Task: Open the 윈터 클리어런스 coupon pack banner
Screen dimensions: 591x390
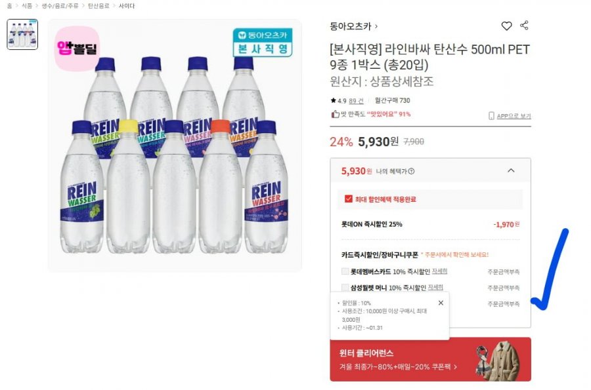Action: click(x=430, y=359)
